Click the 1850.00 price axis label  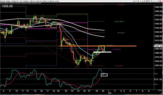158,65
